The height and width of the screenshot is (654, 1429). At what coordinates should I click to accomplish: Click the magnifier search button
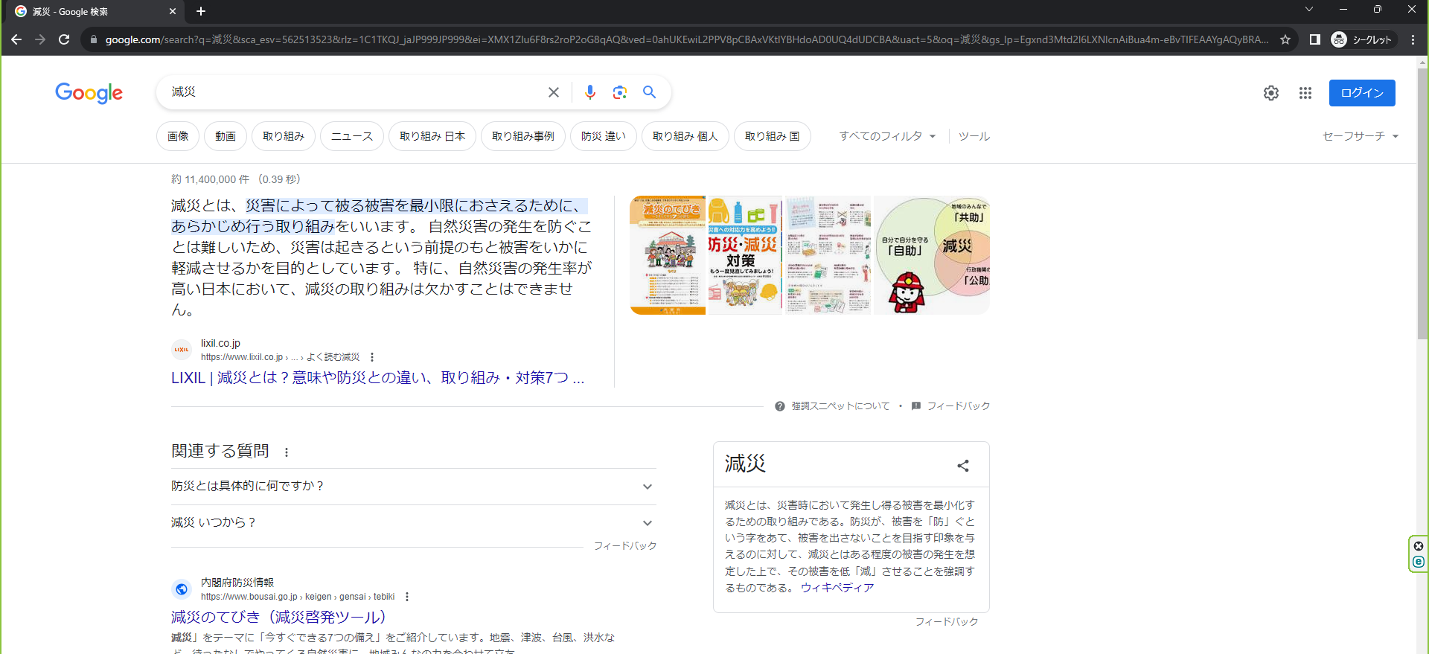click(x=650, y=92)
